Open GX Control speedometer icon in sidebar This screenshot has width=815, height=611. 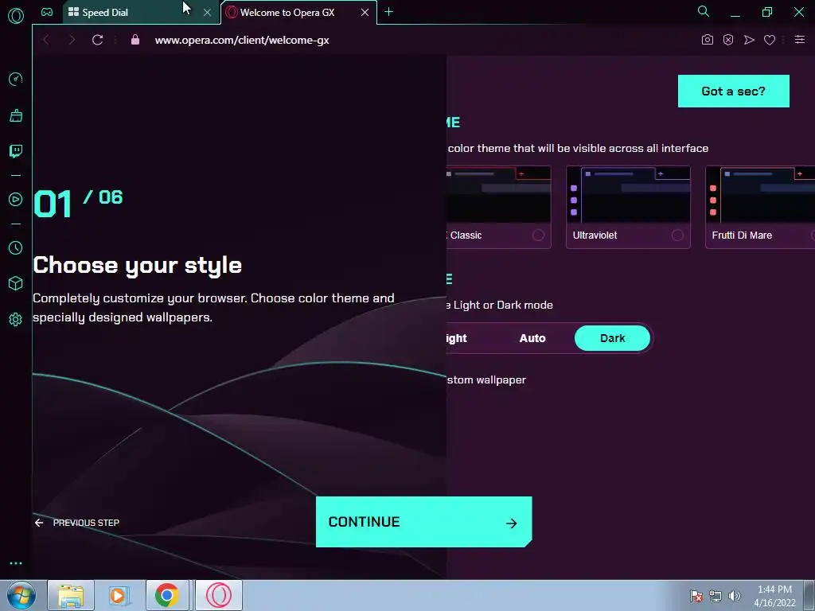coord(16,79)
